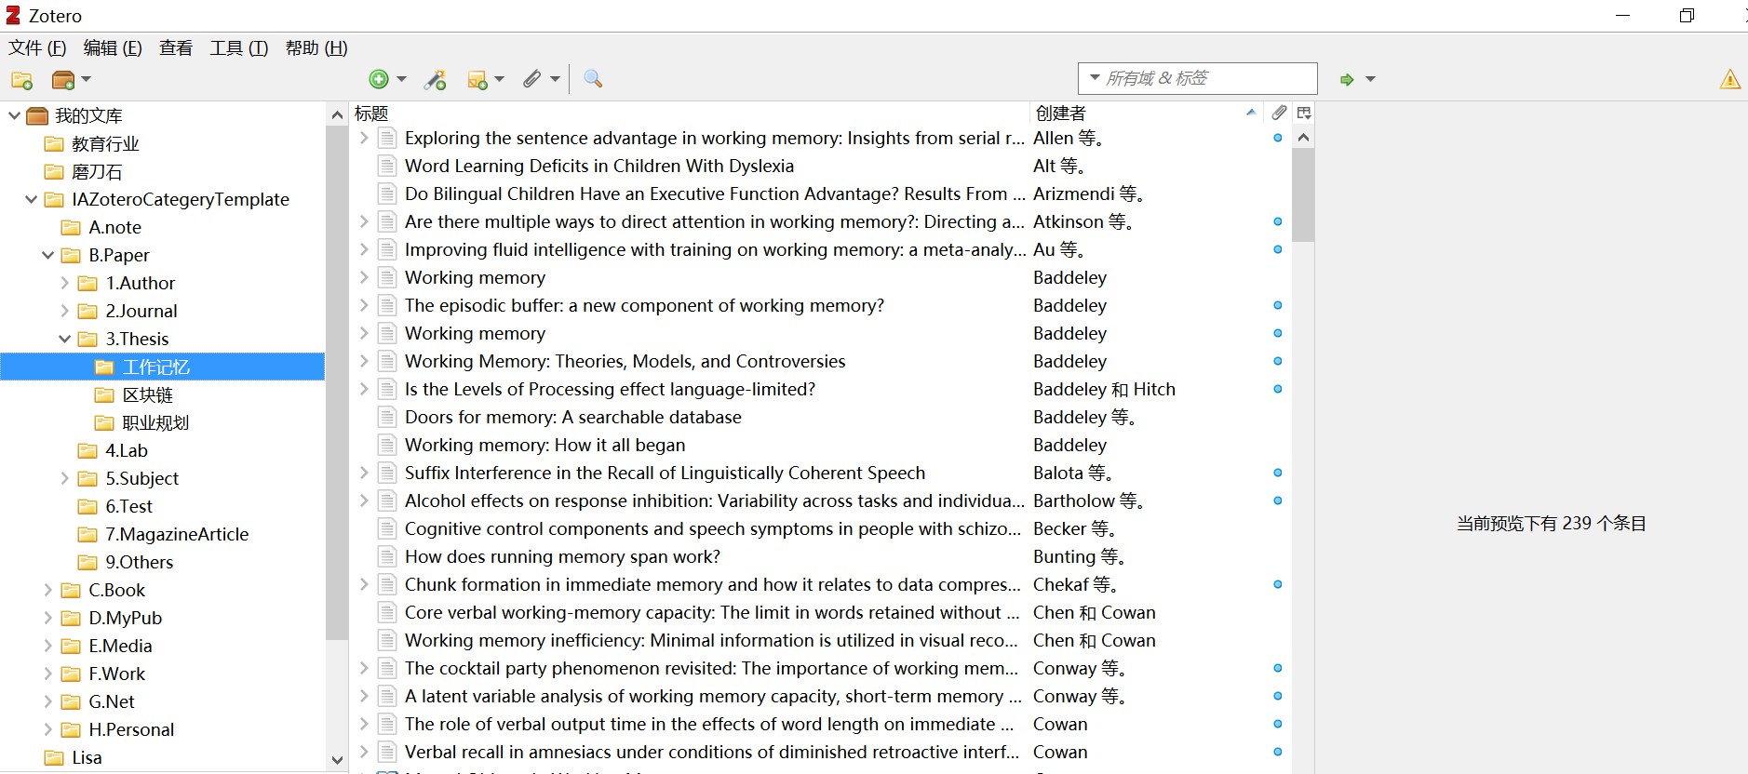Select the 7.MagazineArticle collection
This screenshot has width=1748, height=774.
(177, 534)
